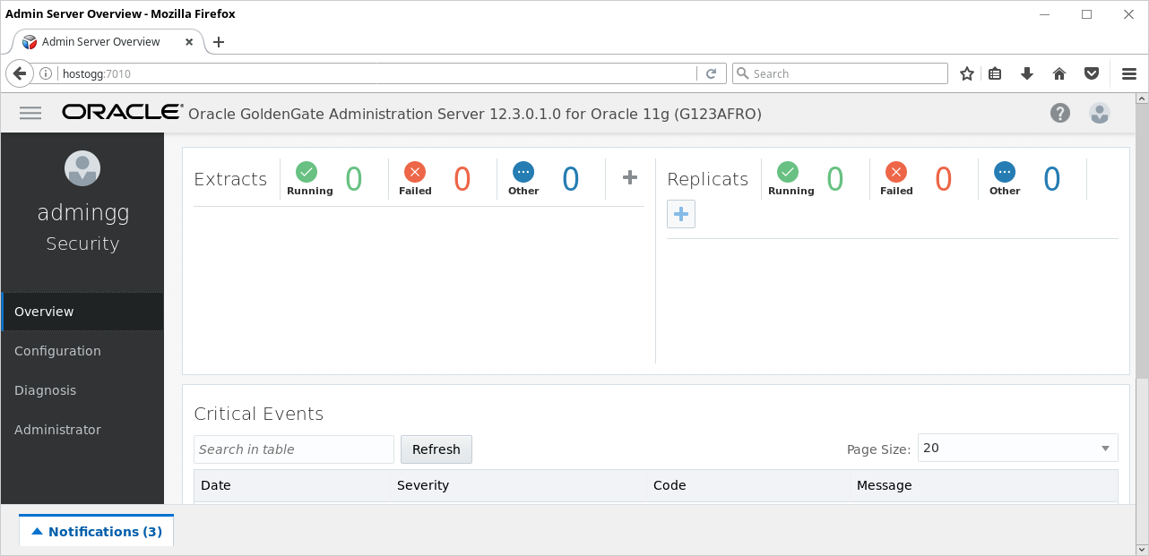Click the Replicats Failed red icon
This screenshot has height=556, width=1149.
[x=895, y=172]
